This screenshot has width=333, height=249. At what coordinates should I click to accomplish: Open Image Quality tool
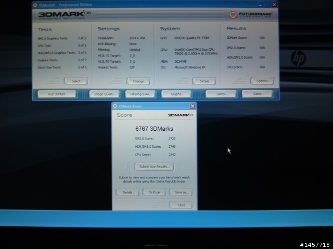pos(105,94)
